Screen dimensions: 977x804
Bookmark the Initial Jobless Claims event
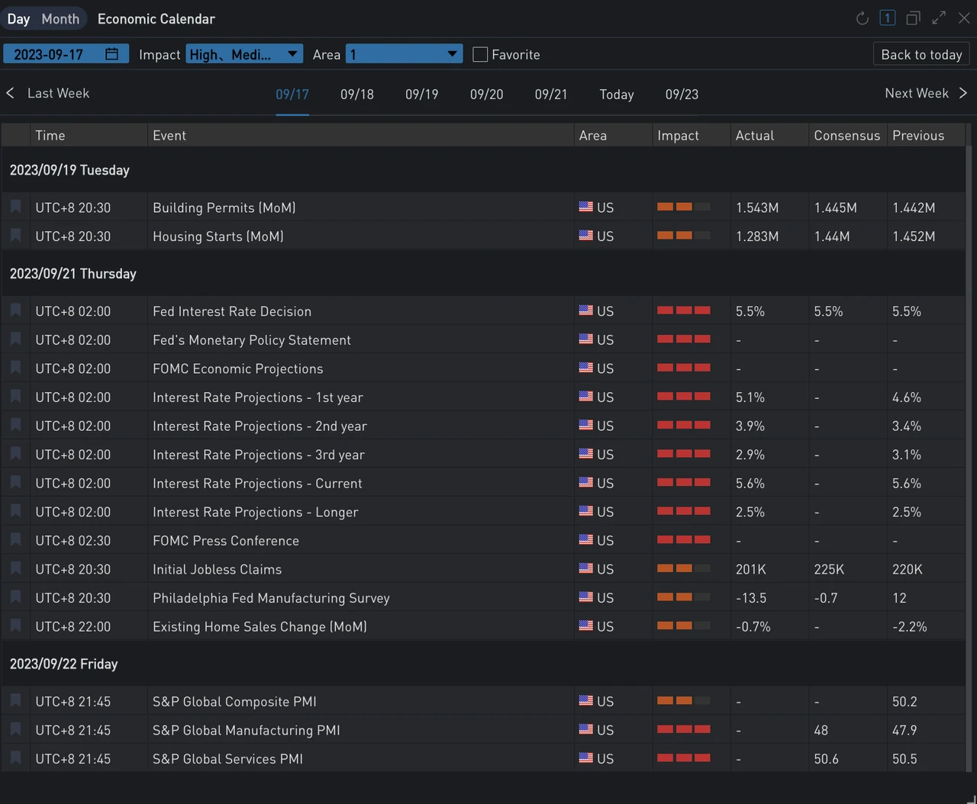pyautogui.click(x=15, y=568)
